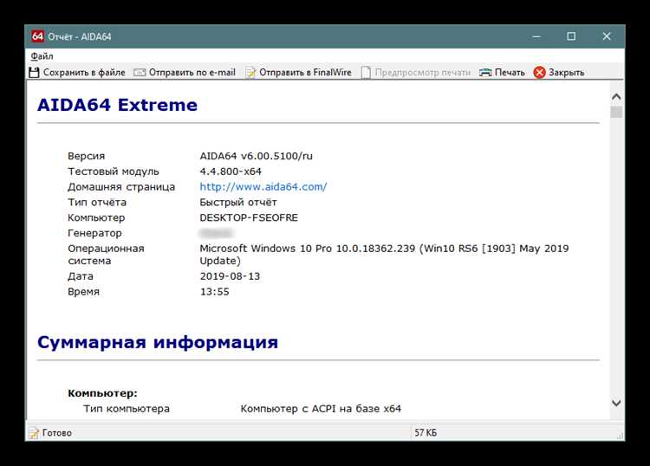Click the status bar report icon
The image size is (650, 466).
34,433
